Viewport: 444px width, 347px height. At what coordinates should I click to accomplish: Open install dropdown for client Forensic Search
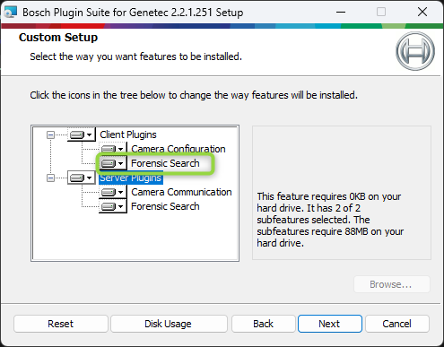113,163
